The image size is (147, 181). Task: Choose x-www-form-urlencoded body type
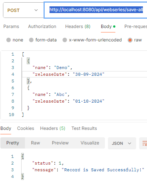click(65, 40)
